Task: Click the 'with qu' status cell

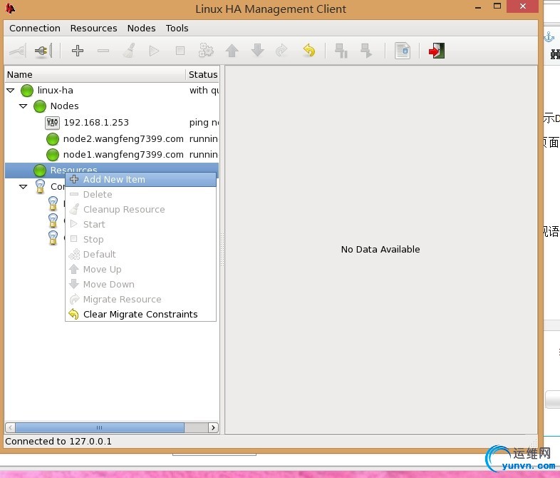Action: click(x=204, y=91)
